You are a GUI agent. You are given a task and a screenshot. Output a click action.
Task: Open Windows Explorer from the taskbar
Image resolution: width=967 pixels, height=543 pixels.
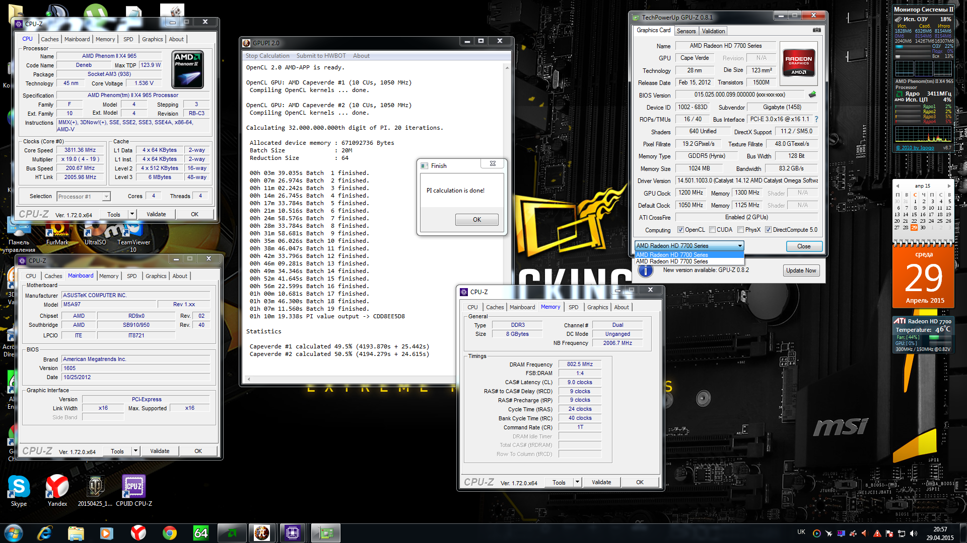click(76, 533)
